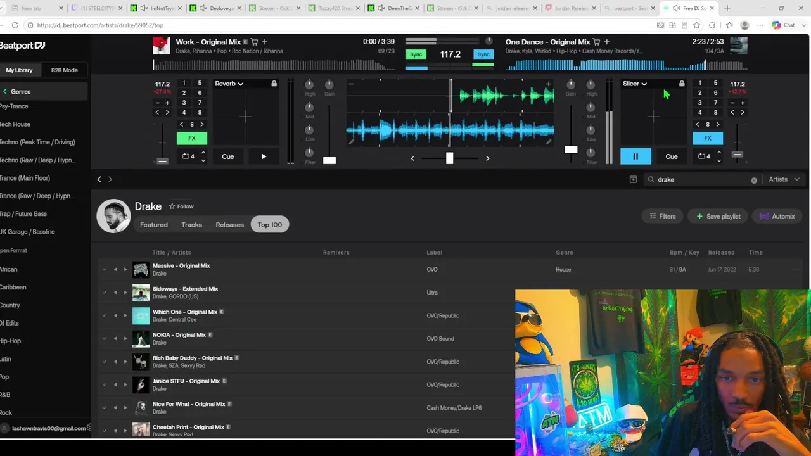Open the My Library tab
This screenshot has width=811, height=456.
pyautogui.click(x=19, y=70)
